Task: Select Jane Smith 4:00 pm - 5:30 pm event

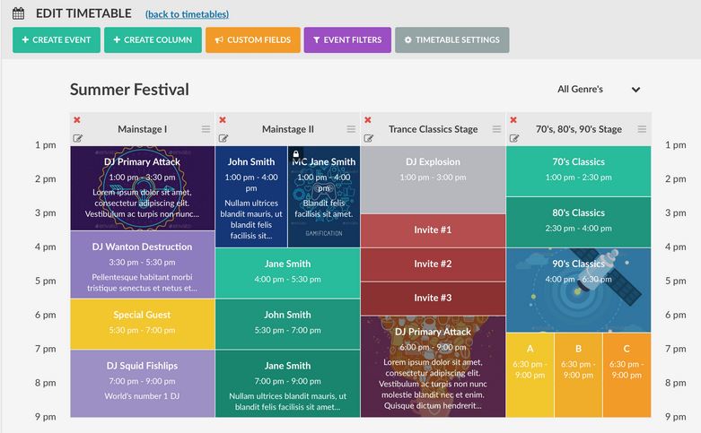Action: tap(287, 273)
